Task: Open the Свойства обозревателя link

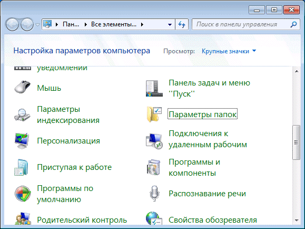Action: click(213, 220)
